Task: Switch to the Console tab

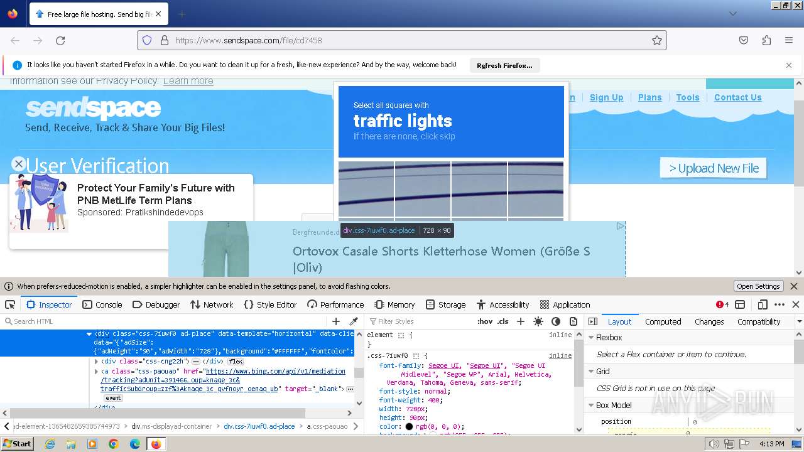Action: (102, 304)
